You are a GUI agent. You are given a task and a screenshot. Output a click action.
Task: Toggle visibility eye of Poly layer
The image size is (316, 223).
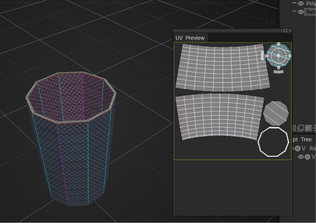(301, 3)
